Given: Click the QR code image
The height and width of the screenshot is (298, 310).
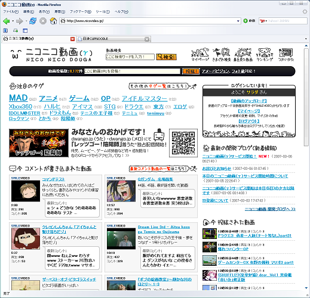Looking at the screenshot, I should (183, 143).
